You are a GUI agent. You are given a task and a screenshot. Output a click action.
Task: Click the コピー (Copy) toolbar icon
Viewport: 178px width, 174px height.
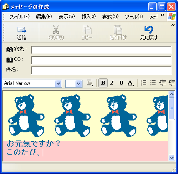click(87, 30)
